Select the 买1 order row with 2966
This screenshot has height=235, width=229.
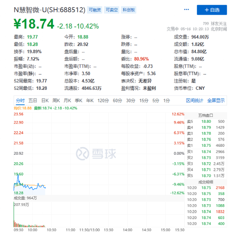point(205,152)
